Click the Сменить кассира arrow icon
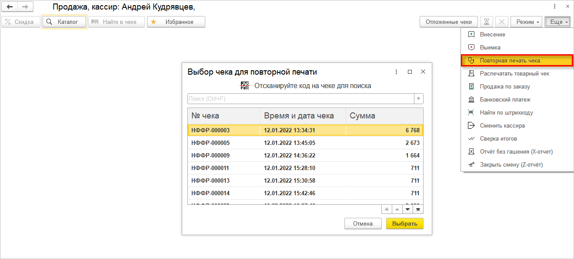Image resolution: width=574 pixels, height=259 pixels. 471,125
